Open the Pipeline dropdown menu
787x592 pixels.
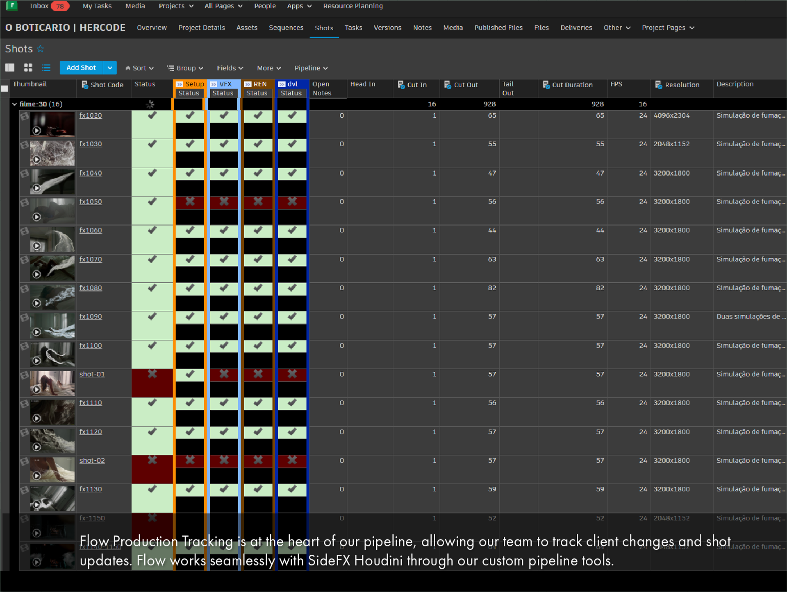pos(311,68)
